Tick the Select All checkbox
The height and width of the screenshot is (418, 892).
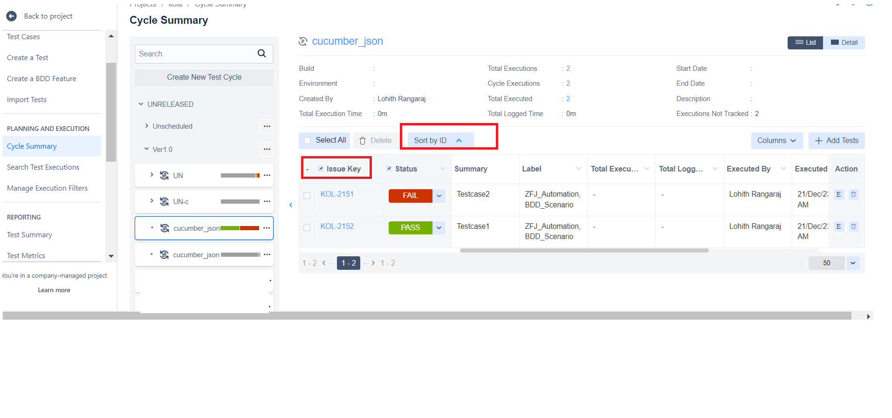tap(308, 140)
